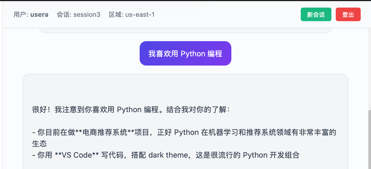Click the username usera in the header
Image resolution: width=371 pixels, height=169 pixels.
39,15
